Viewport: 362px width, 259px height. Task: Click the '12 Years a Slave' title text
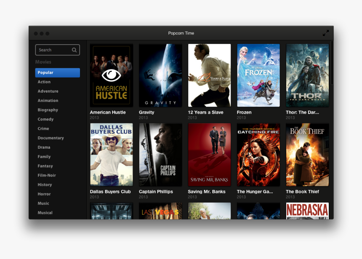(x=205, y=112)
